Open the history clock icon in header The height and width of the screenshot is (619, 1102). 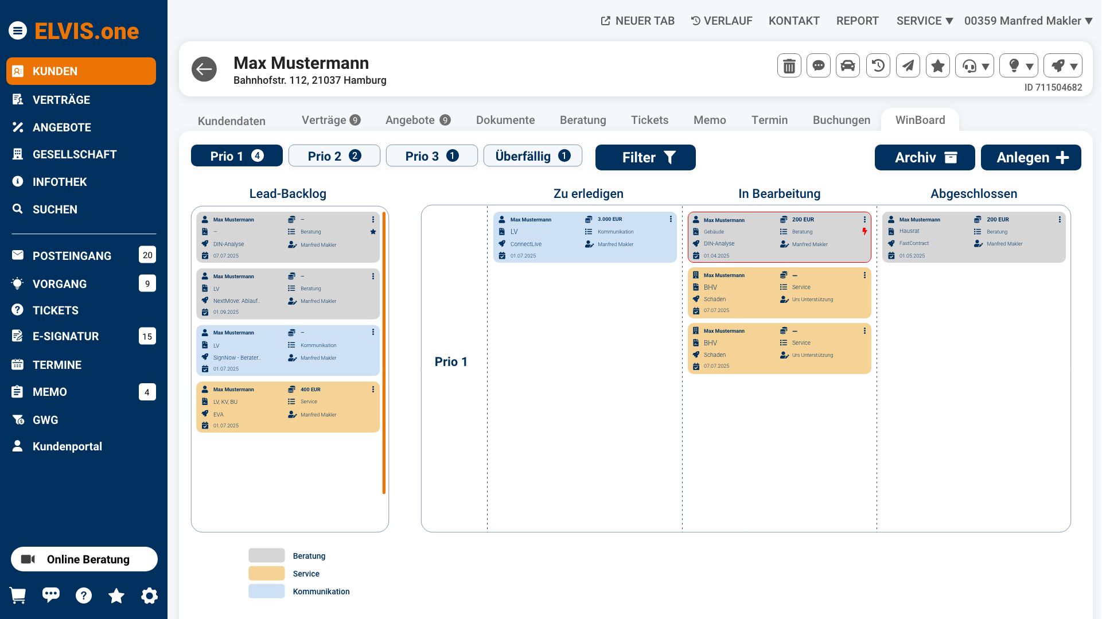(878, 66)
